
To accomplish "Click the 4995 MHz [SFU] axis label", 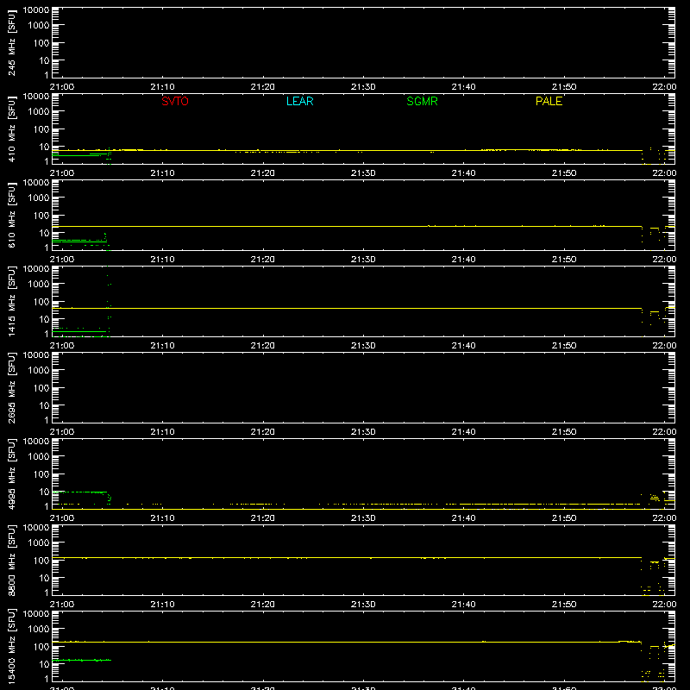I will pos(11,474).
